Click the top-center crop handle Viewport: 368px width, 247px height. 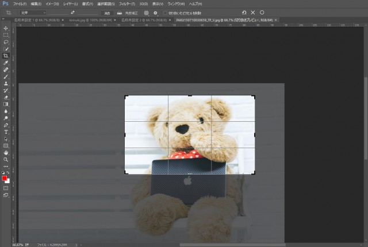(190, 95)
